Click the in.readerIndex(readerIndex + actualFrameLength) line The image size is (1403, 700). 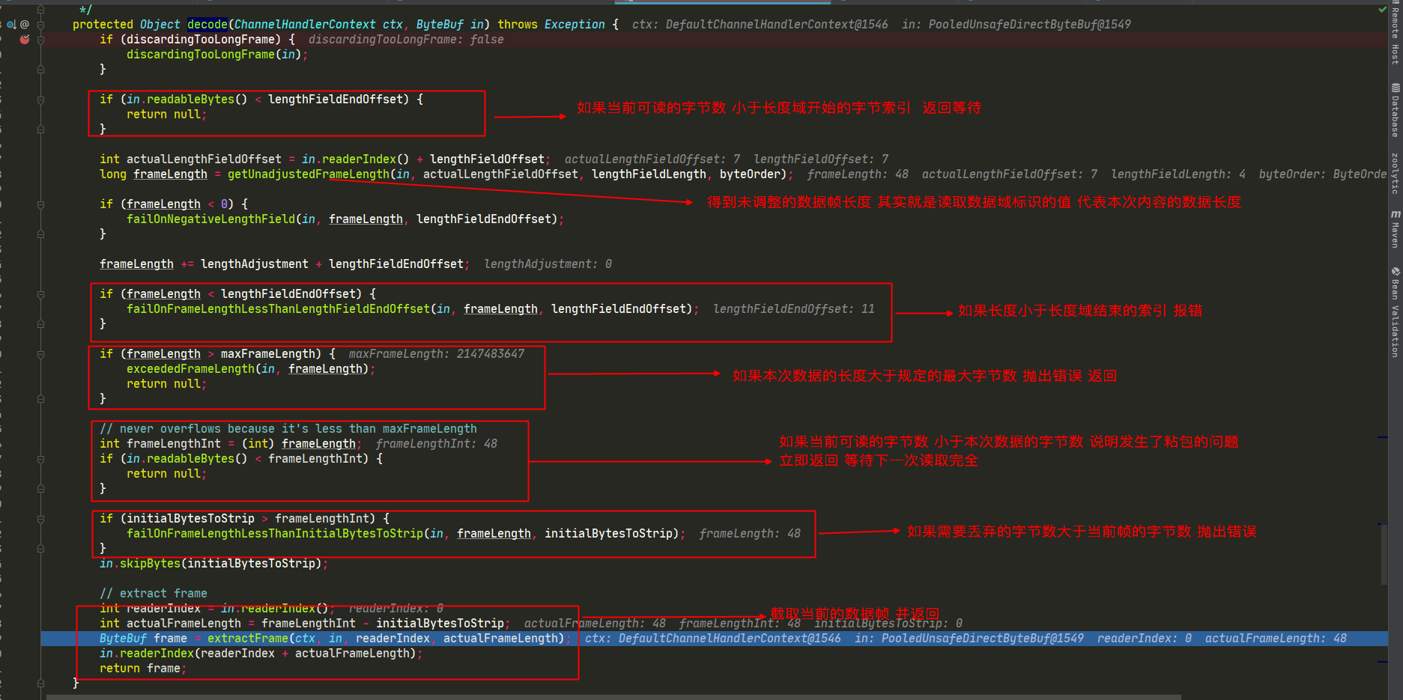[261, 654]
